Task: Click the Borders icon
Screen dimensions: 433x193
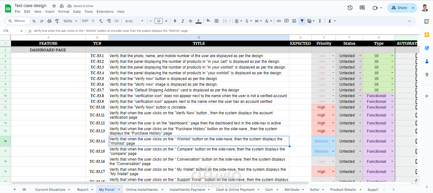Action: pyautogui.click(x=217, y=21)
